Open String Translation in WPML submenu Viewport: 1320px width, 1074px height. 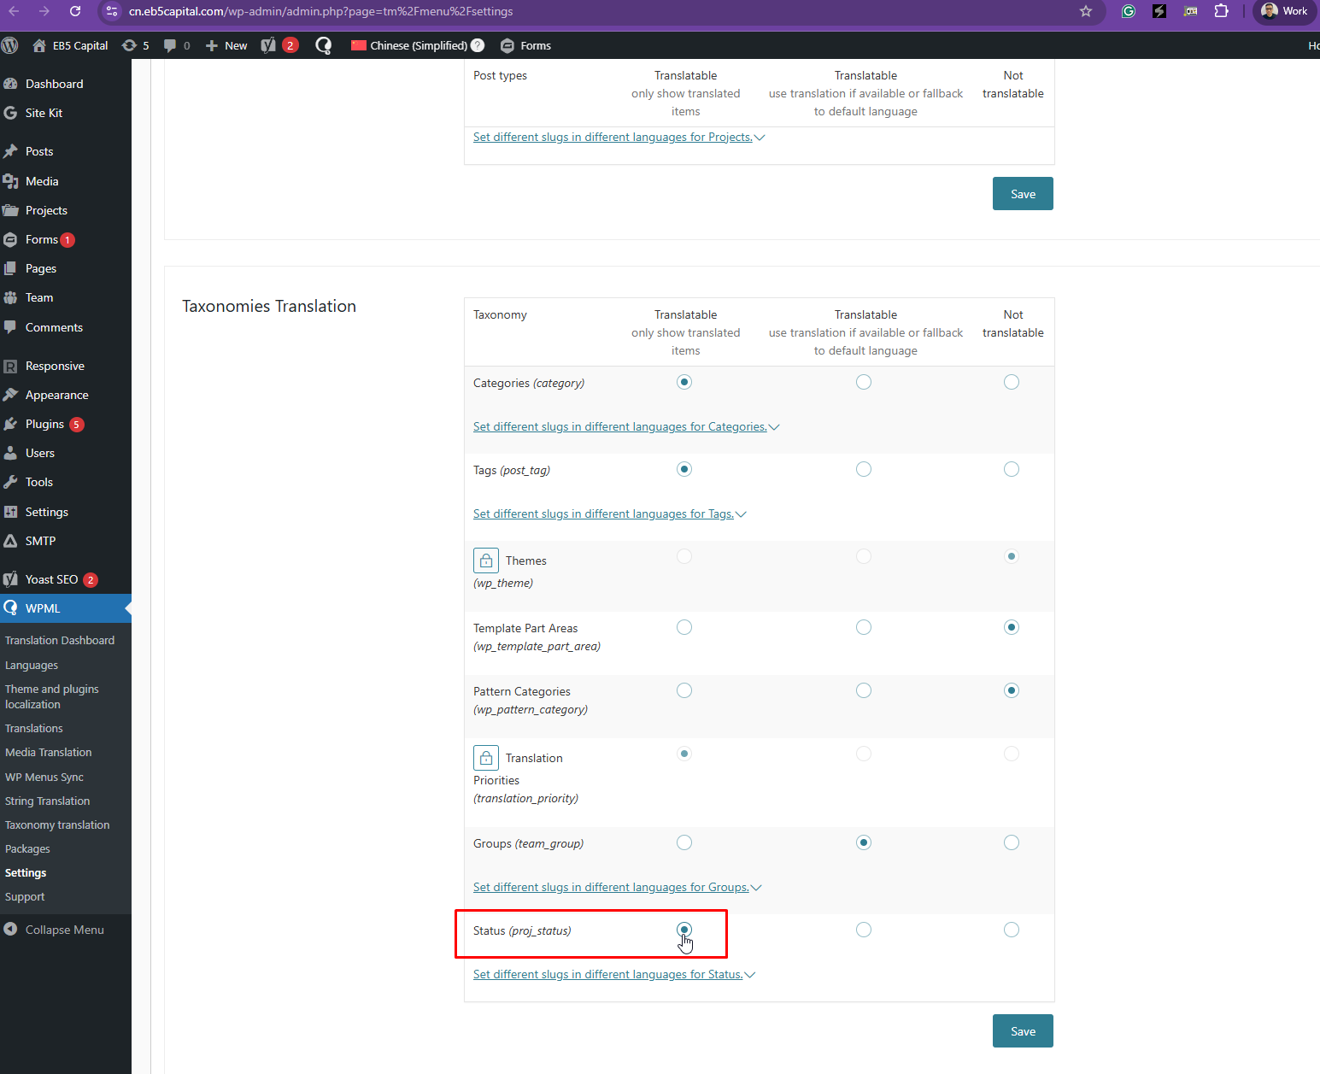(x=47, y=801)
